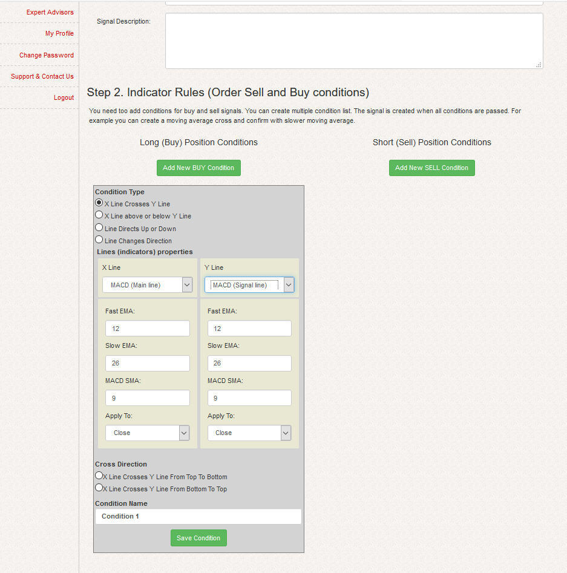Edit Y Line Slow EMA field
567x573 pixels.
point(249,363)
